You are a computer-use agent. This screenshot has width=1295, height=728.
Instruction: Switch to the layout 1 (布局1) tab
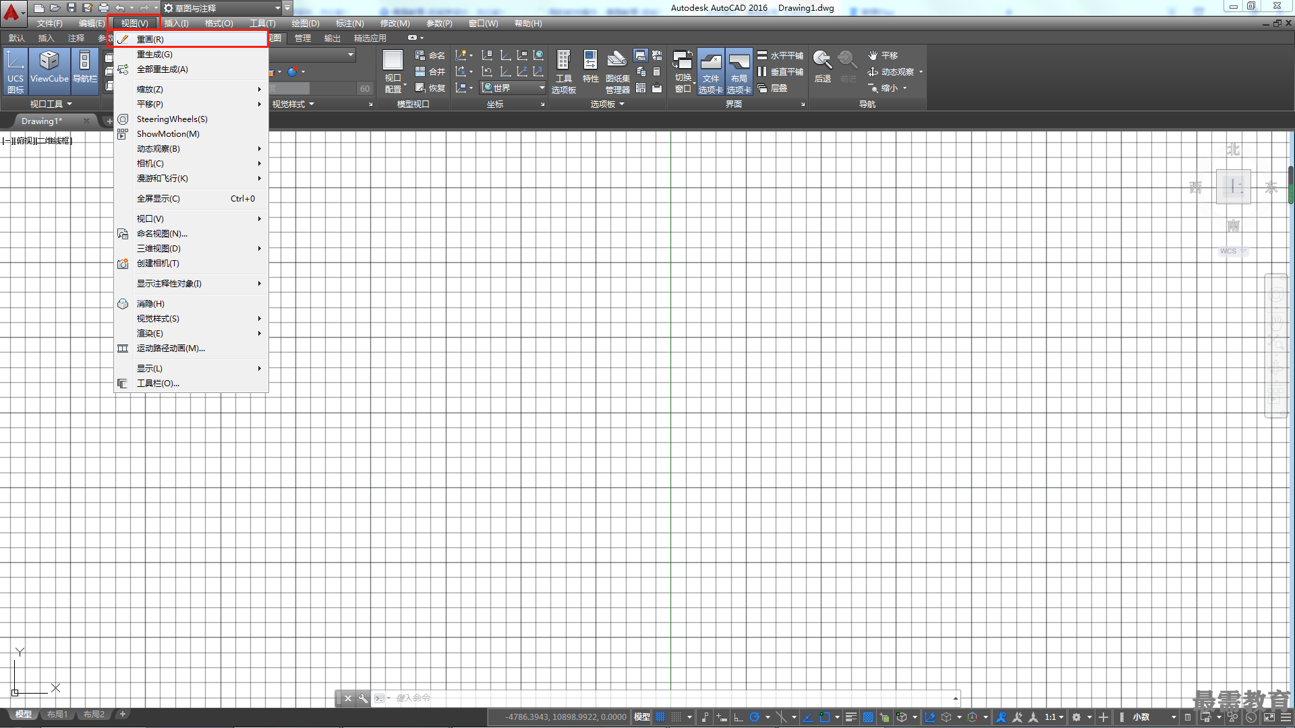[x=57, y=715]
